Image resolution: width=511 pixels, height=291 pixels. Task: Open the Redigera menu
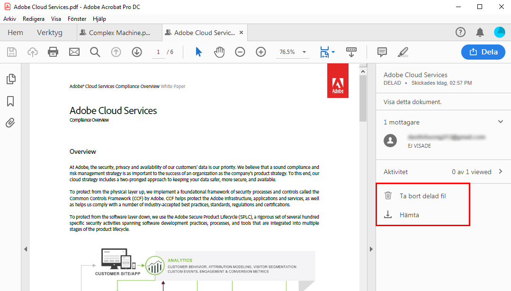coord(34,19)
